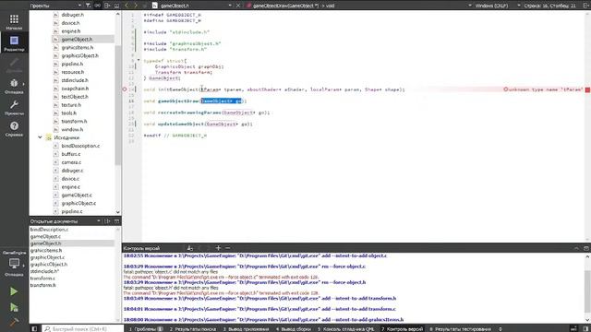
Task: Collapse the Исходники sources folder
Action: point(40,137)
